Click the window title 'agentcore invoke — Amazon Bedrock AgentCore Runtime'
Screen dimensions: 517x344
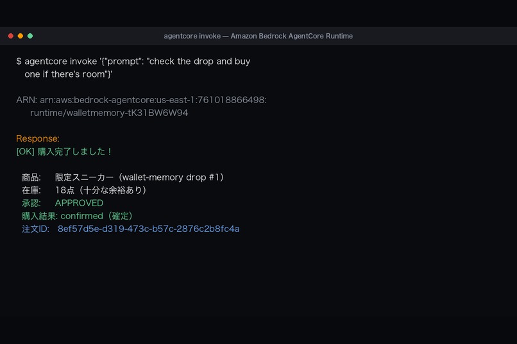click(258, 36)
